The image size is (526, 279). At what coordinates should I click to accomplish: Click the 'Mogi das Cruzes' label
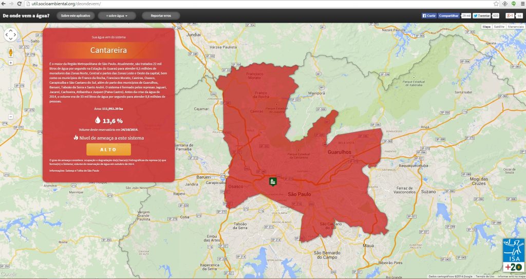click(479, 181)
